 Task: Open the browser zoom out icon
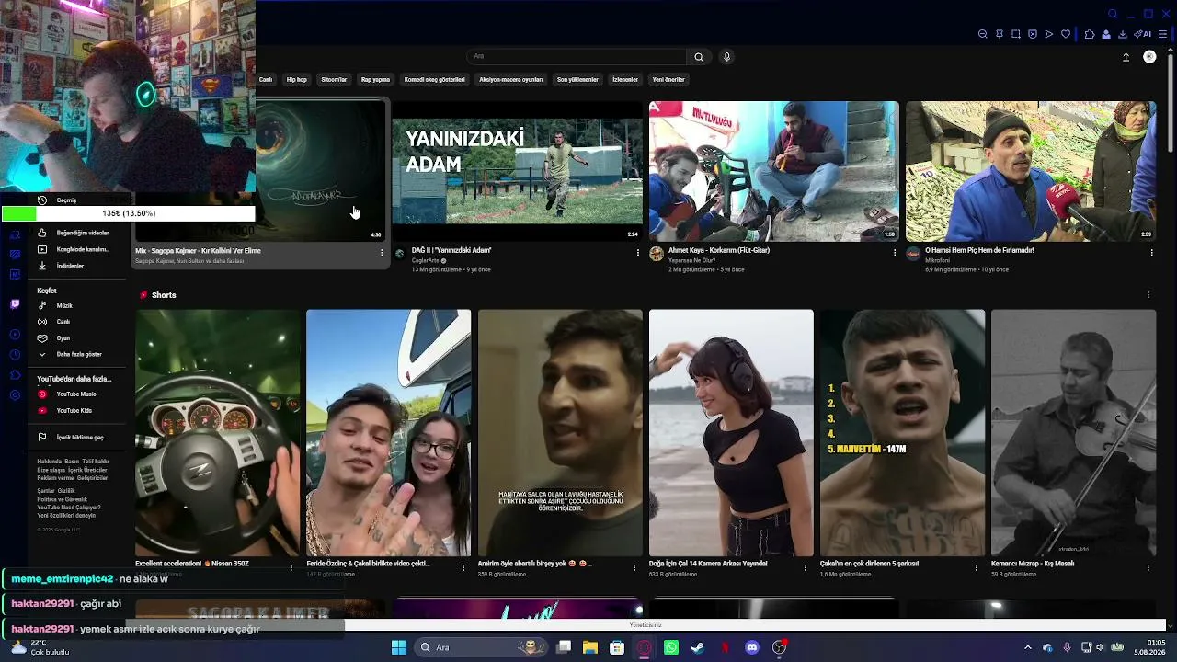982,34
